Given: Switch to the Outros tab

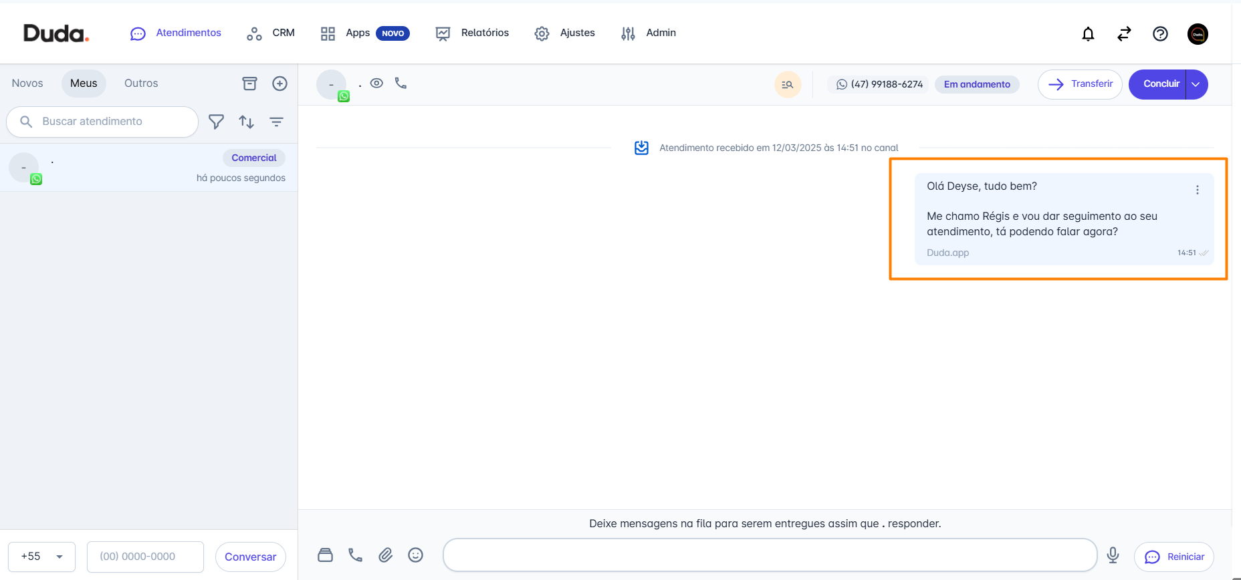Looking at the screenshot, I should [141, 84].
